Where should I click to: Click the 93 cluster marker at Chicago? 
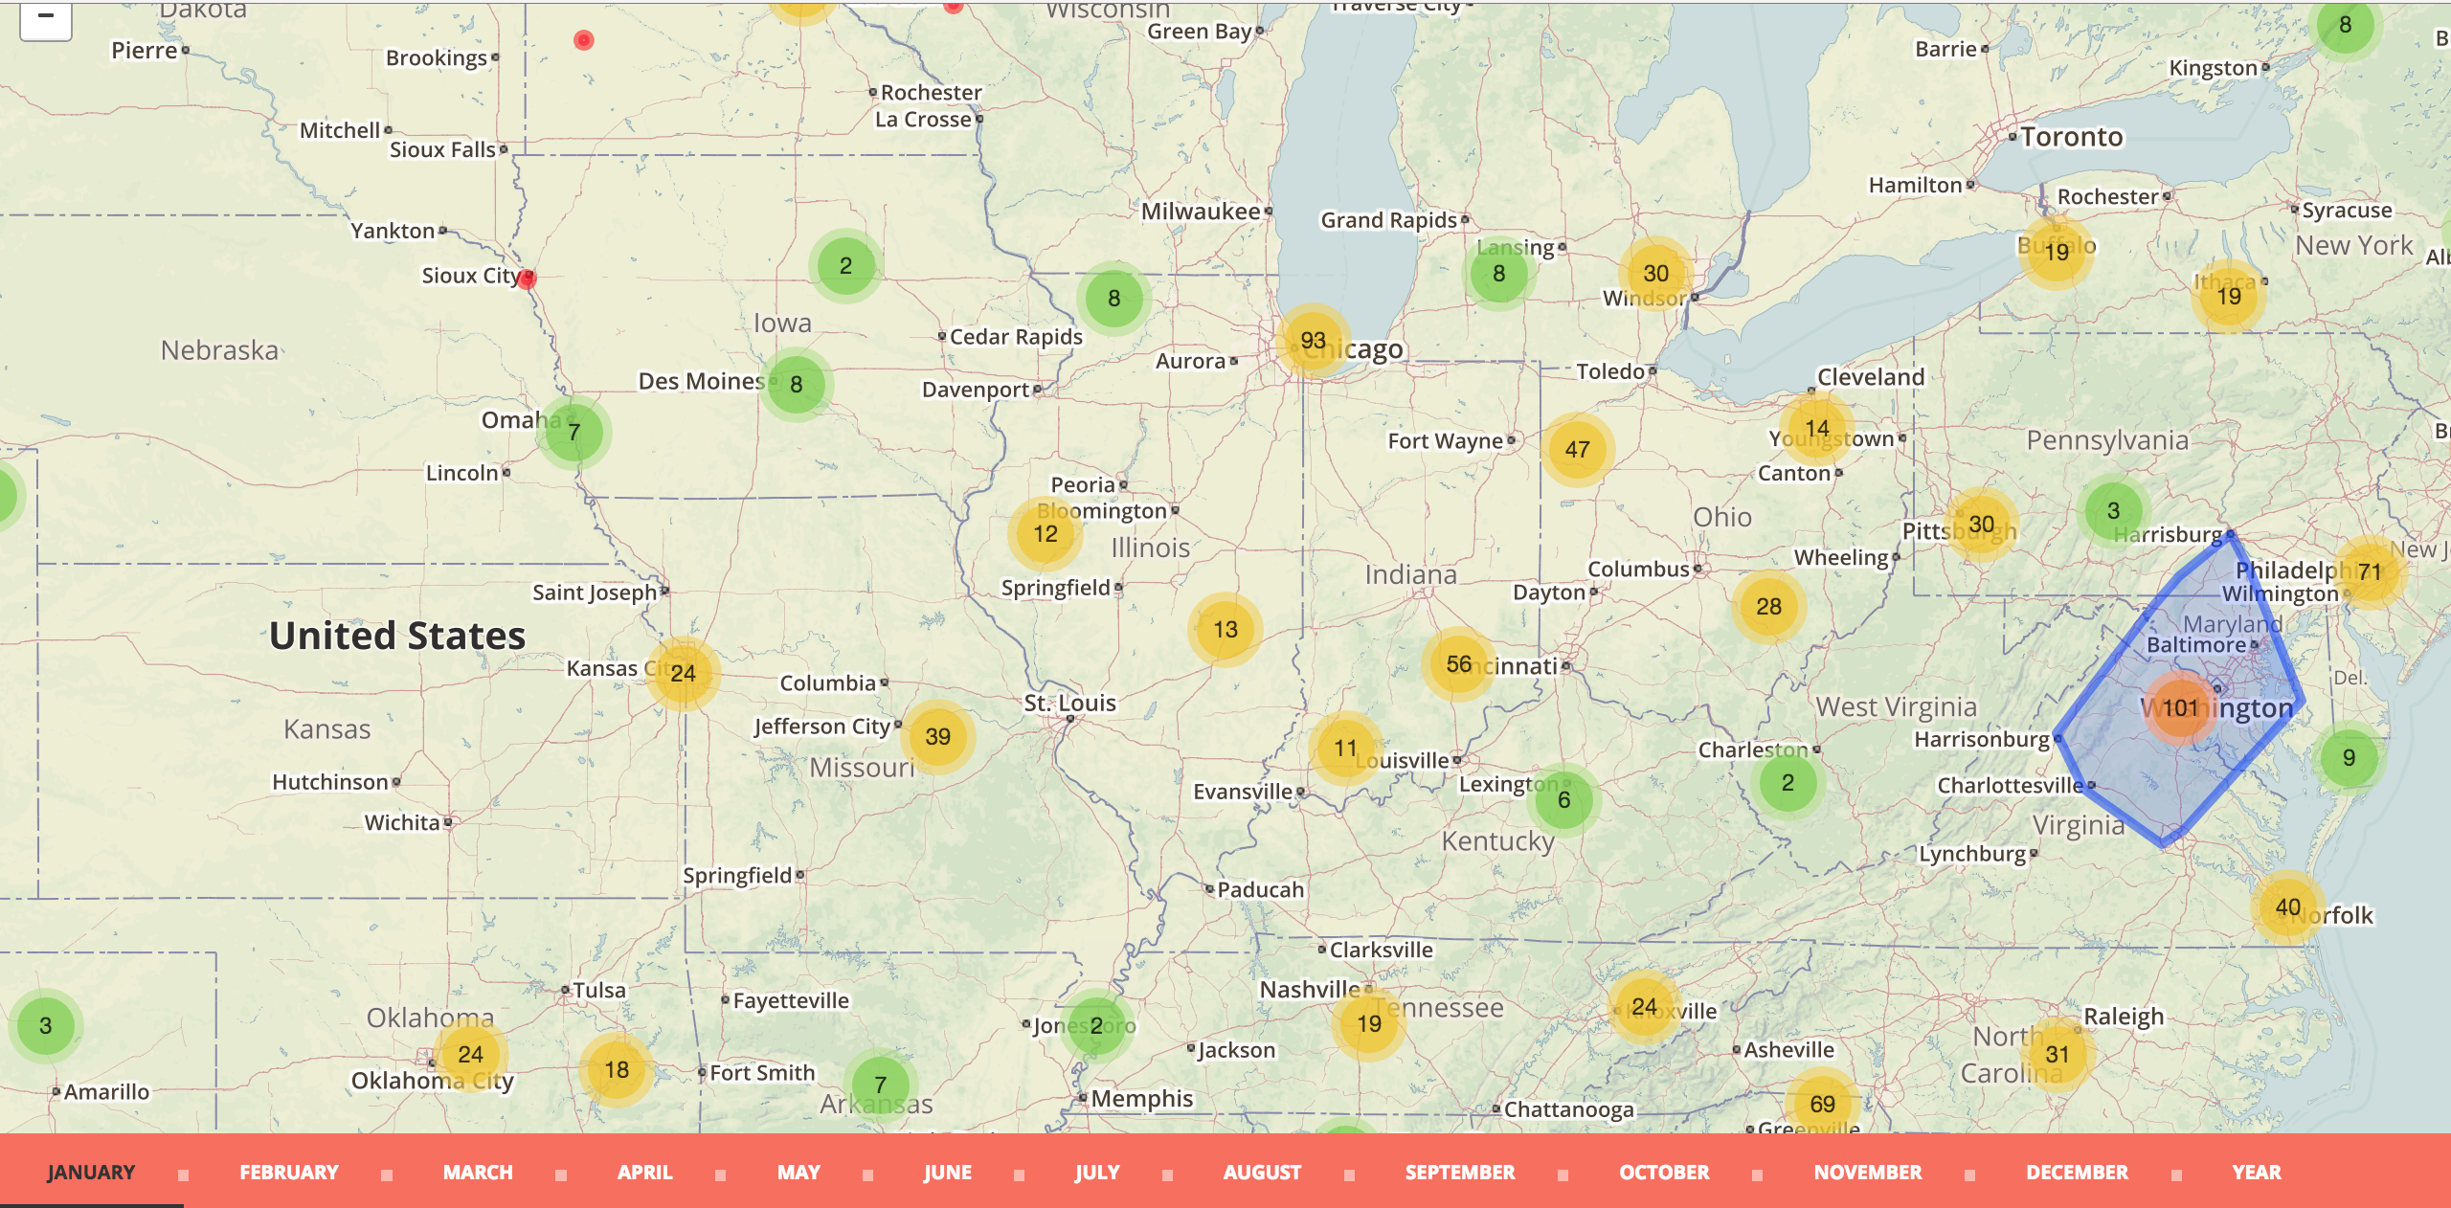coord(1313,341)
